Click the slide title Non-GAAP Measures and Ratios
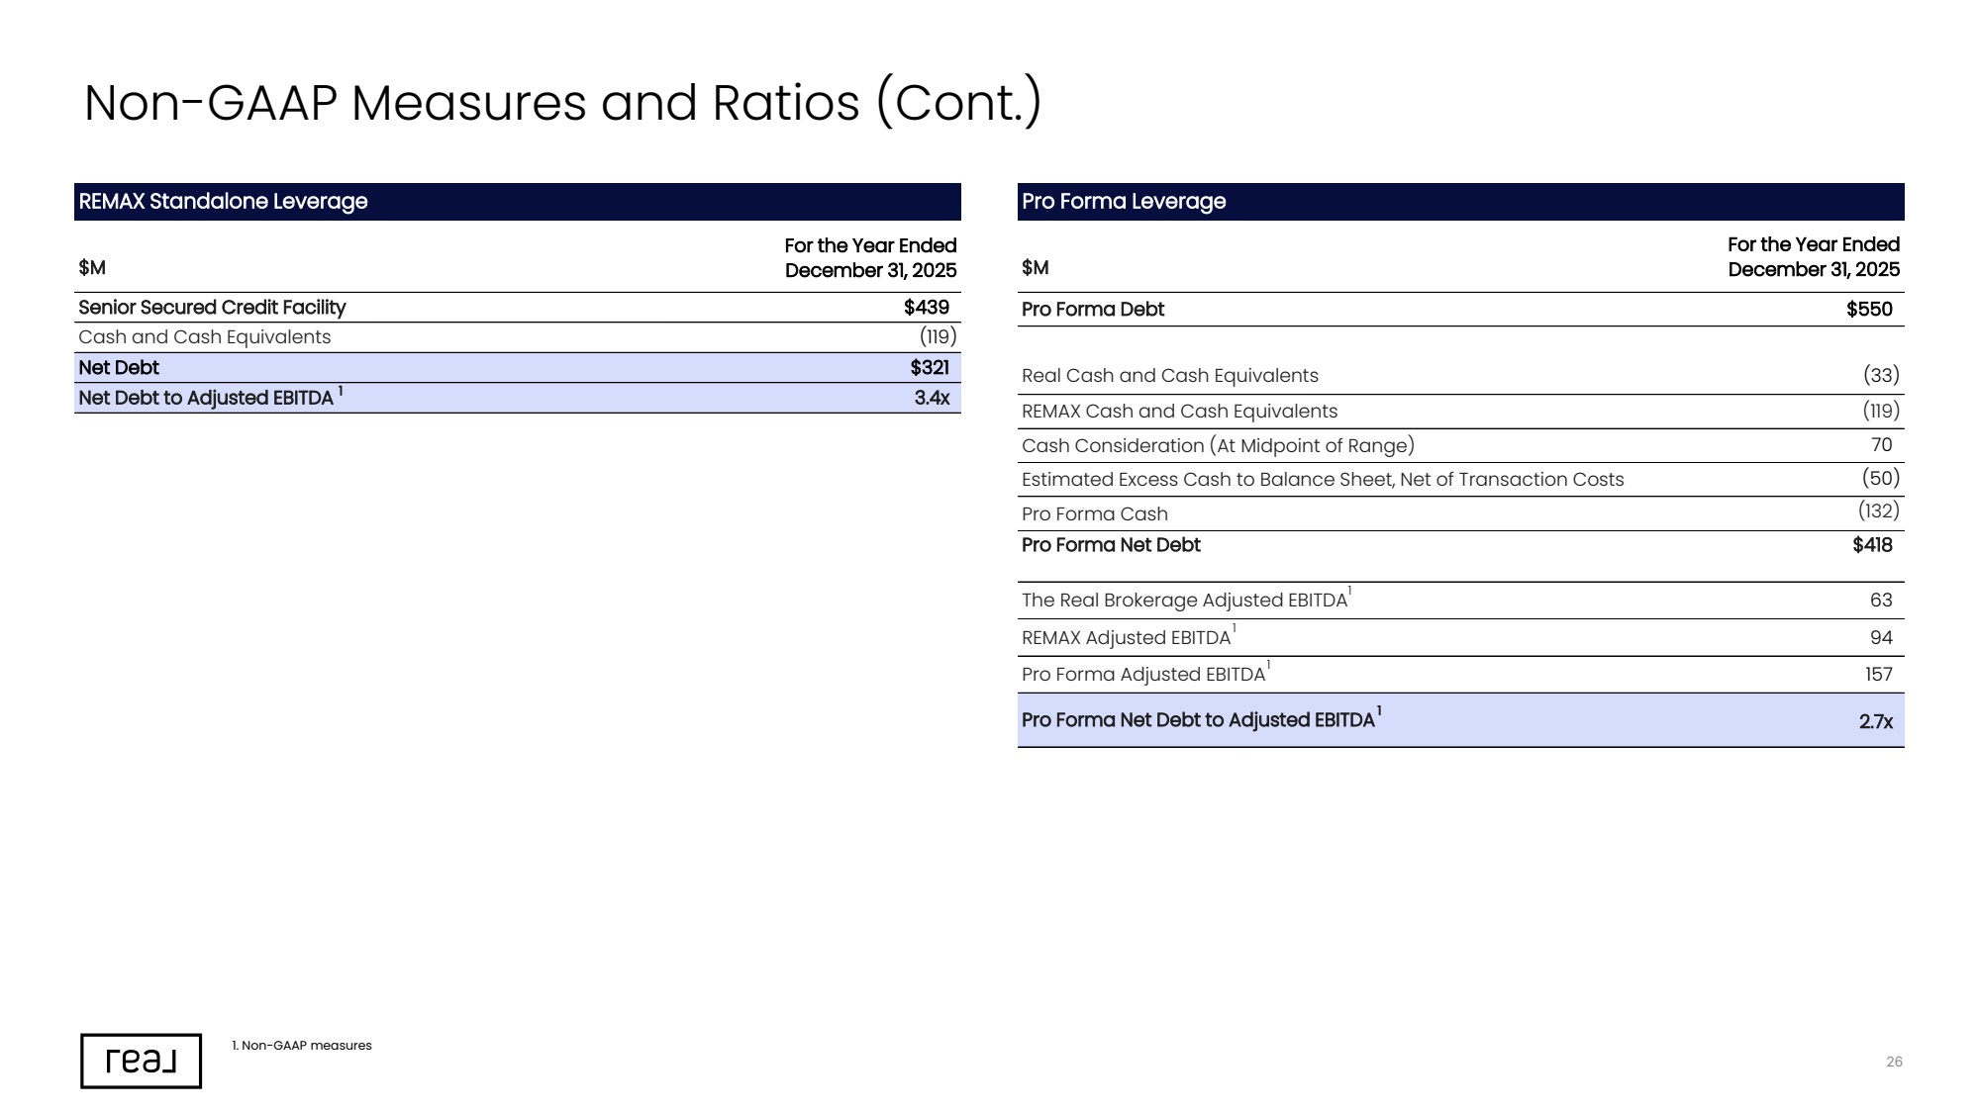 [x=562, y=103]
